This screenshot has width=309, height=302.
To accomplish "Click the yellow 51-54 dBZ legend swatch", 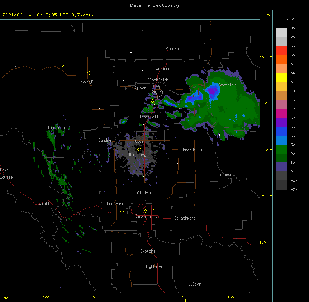I will pyautogui.click(x=282, y=77).
